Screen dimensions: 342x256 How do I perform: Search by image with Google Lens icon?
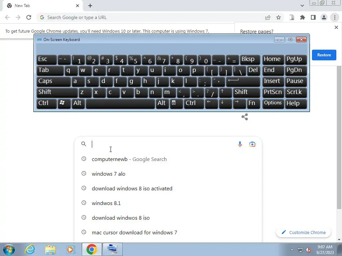(x=252, y=144)
